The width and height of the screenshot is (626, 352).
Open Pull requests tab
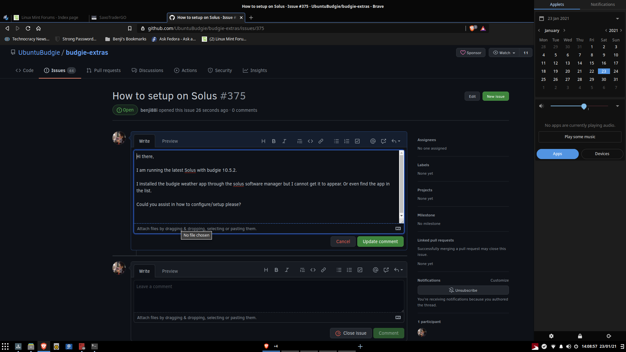pyautogui.click(x=104, y=70)
